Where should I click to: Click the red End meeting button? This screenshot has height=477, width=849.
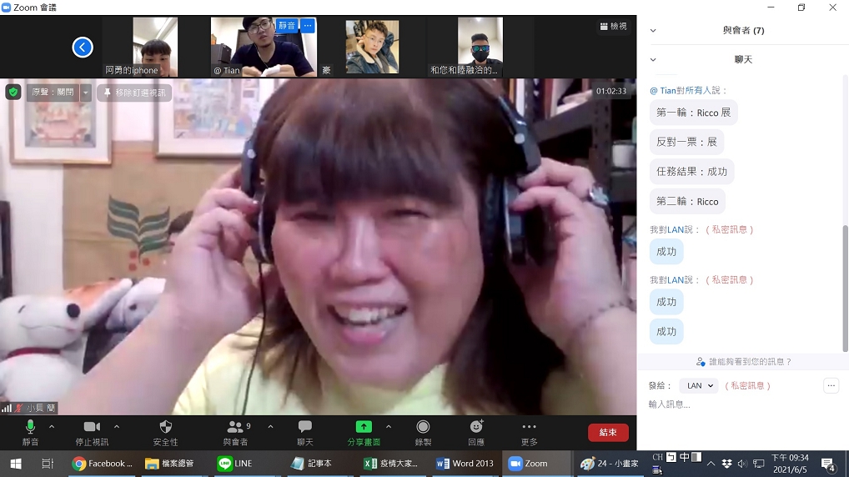pos(608,432)
